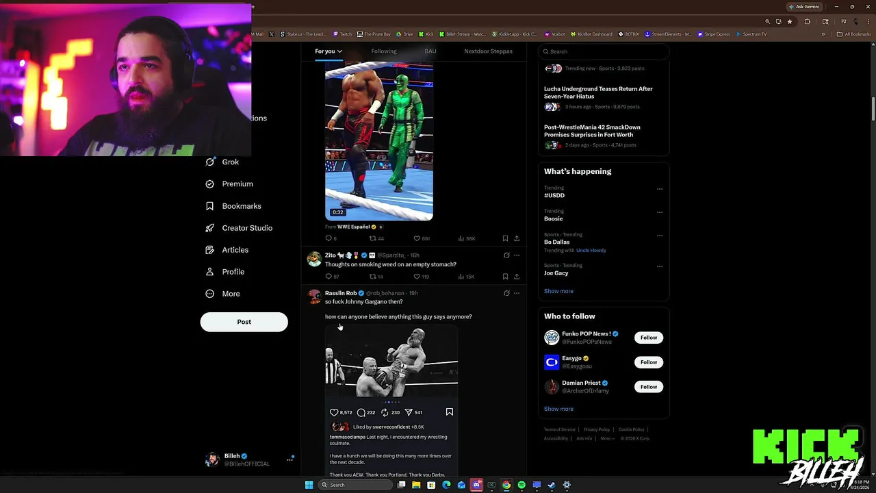Go to Bookmarks in sidebar
The height and width of the screenshot is (493, 876).
[233, 206]
